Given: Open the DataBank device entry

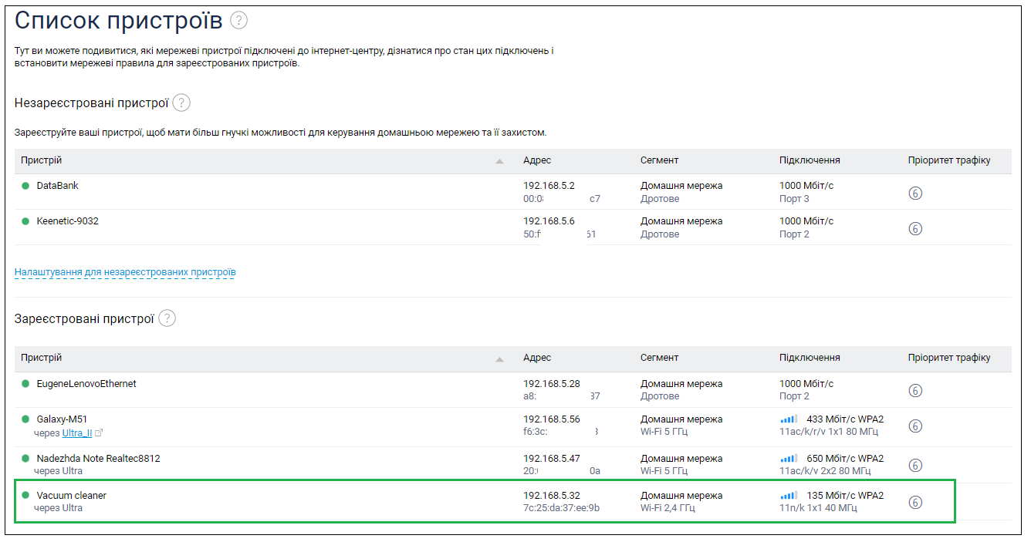Looking at the screenshot, I should pos(57,186).
